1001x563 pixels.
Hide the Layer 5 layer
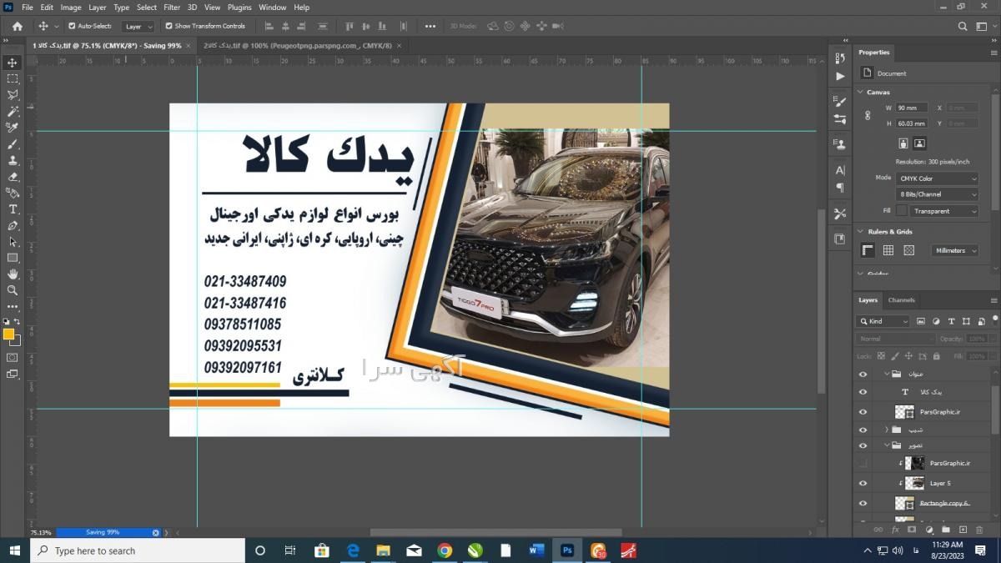point(863,483)
